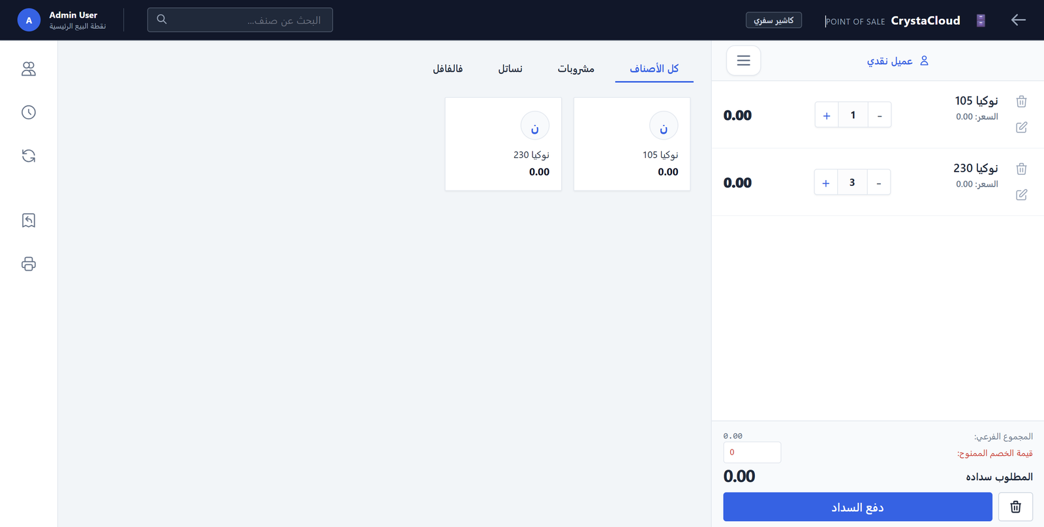Increase quantity of نوكيا 230

[826, 183]
